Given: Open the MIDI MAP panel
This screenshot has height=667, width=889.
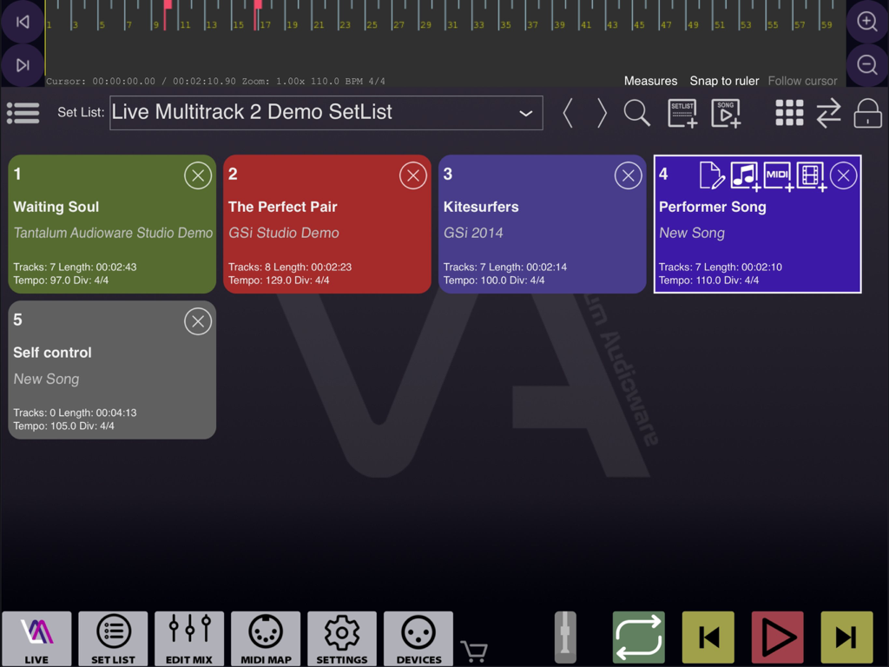Looking at the screenshot, I should (x=266, y=638).
